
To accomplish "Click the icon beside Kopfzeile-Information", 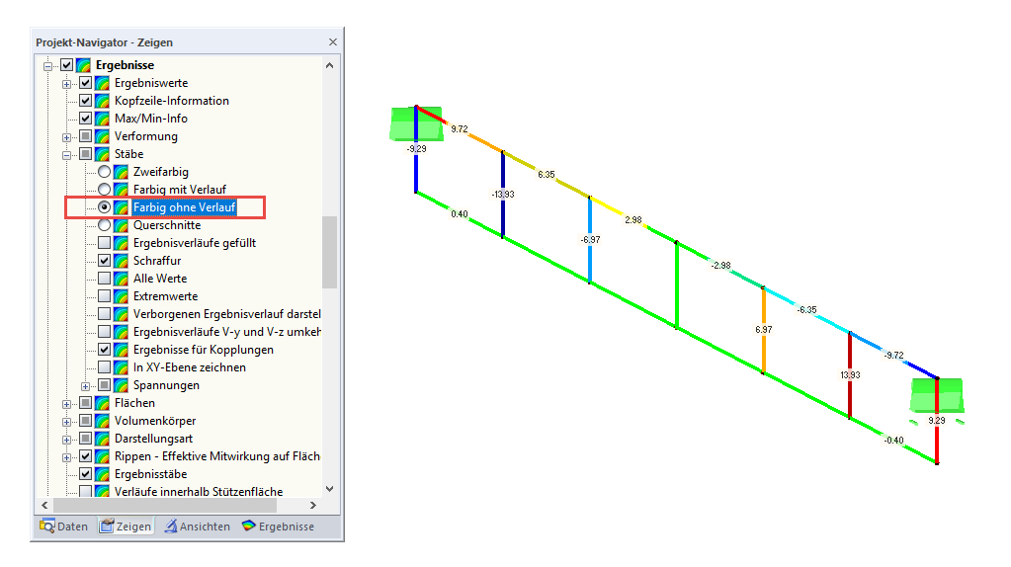I will (102, 101).
